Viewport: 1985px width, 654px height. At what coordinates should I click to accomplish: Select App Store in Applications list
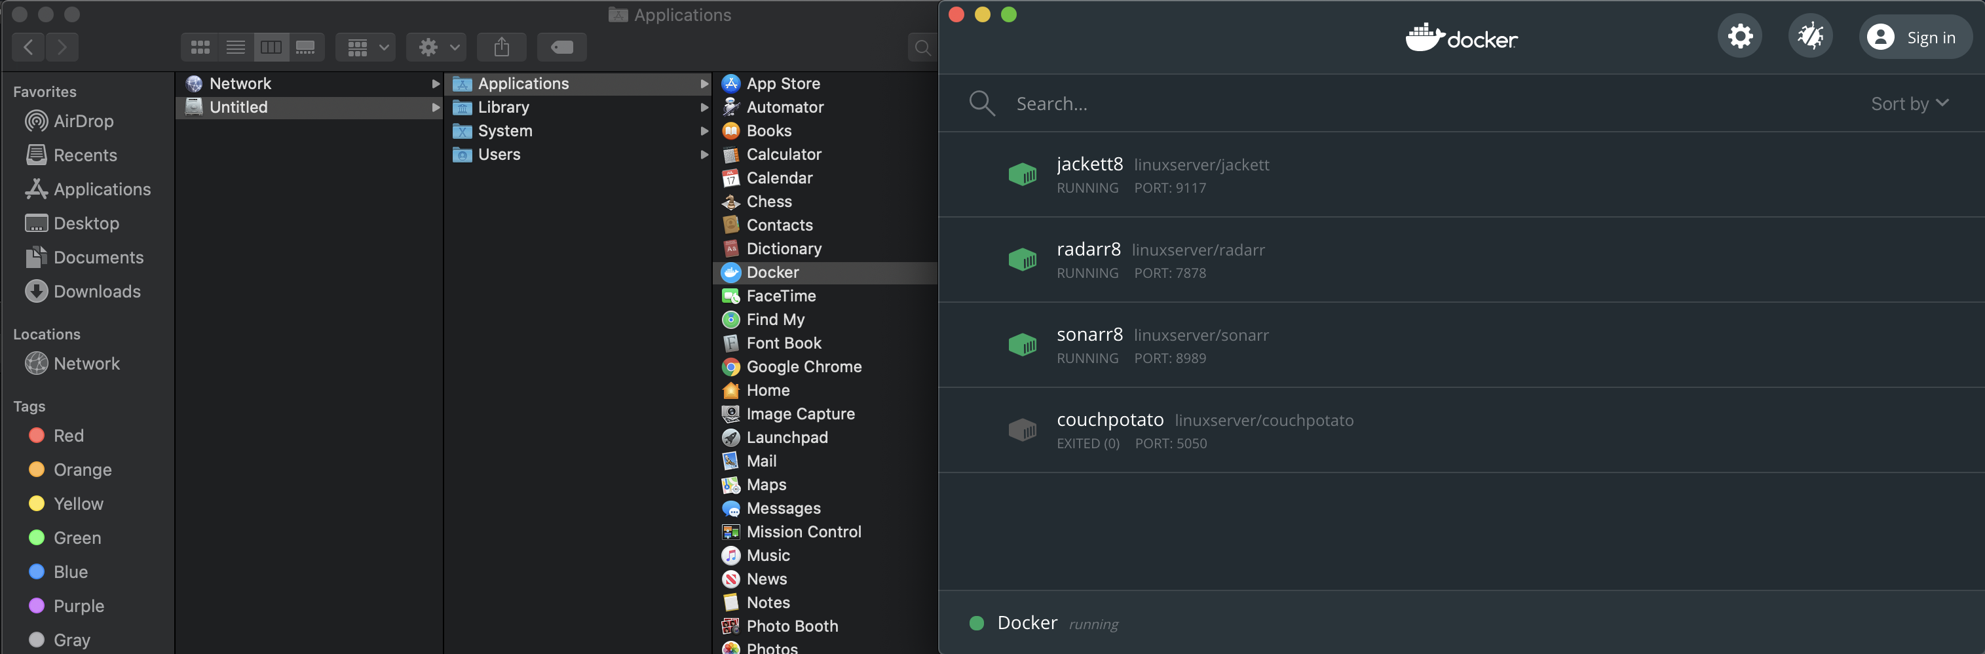click(x=825, y=83)
